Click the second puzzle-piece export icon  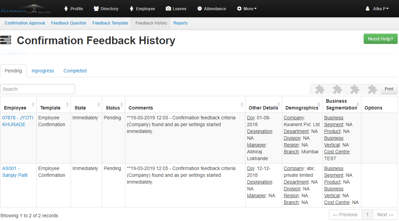[337, 89]
